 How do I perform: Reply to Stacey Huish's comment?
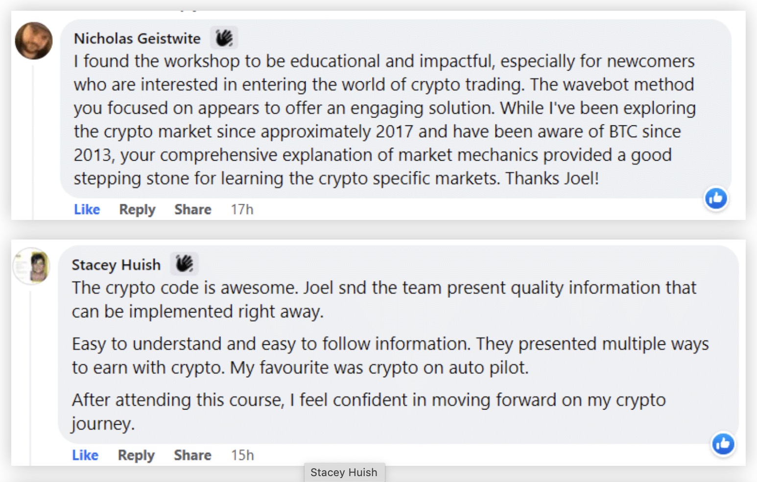click(136, 456)
